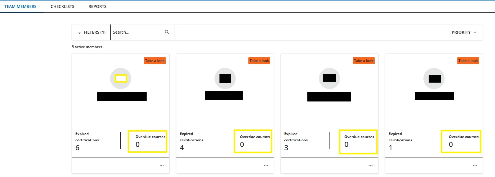495x177 pixels.
Task: Click the 5 active members label
Action: coord(87,47)
